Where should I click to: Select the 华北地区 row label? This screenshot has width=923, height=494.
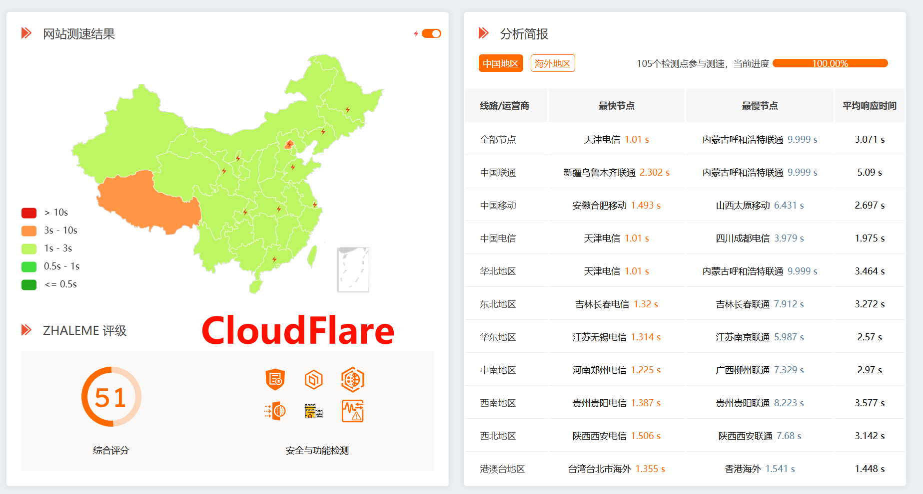(x=498, y=271)
